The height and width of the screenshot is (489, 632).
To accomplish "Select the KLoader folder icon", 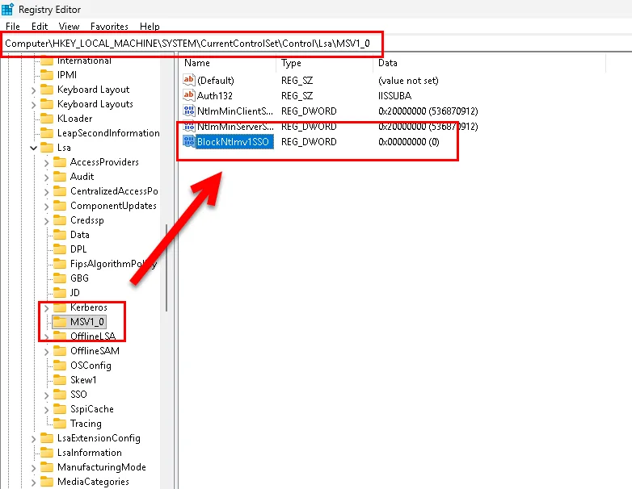I will coord(47,119).
